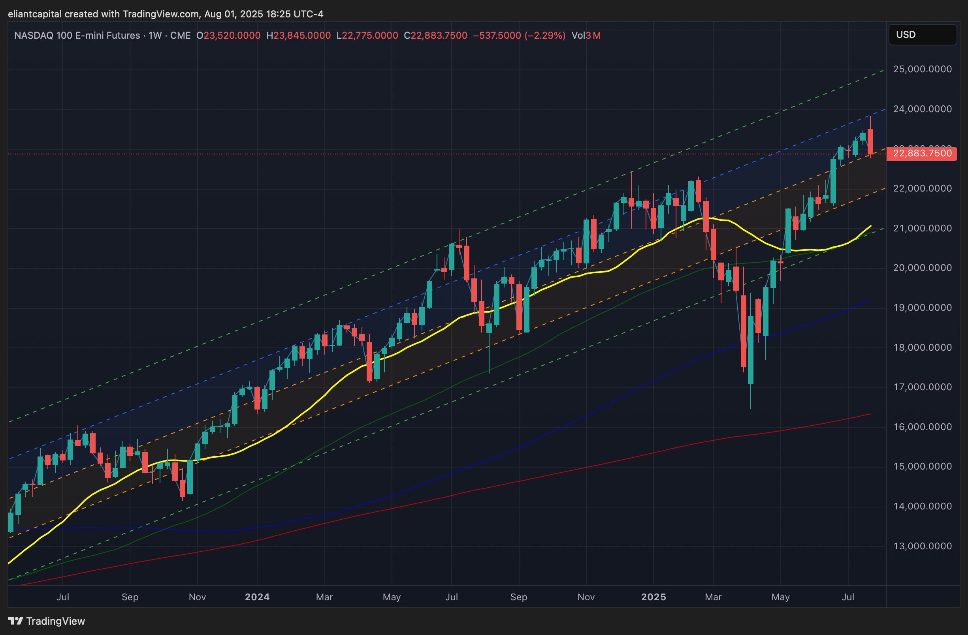Click the NASDAQ 100 E-mini Futures title

pyautogui.click(x=77, y=36)
